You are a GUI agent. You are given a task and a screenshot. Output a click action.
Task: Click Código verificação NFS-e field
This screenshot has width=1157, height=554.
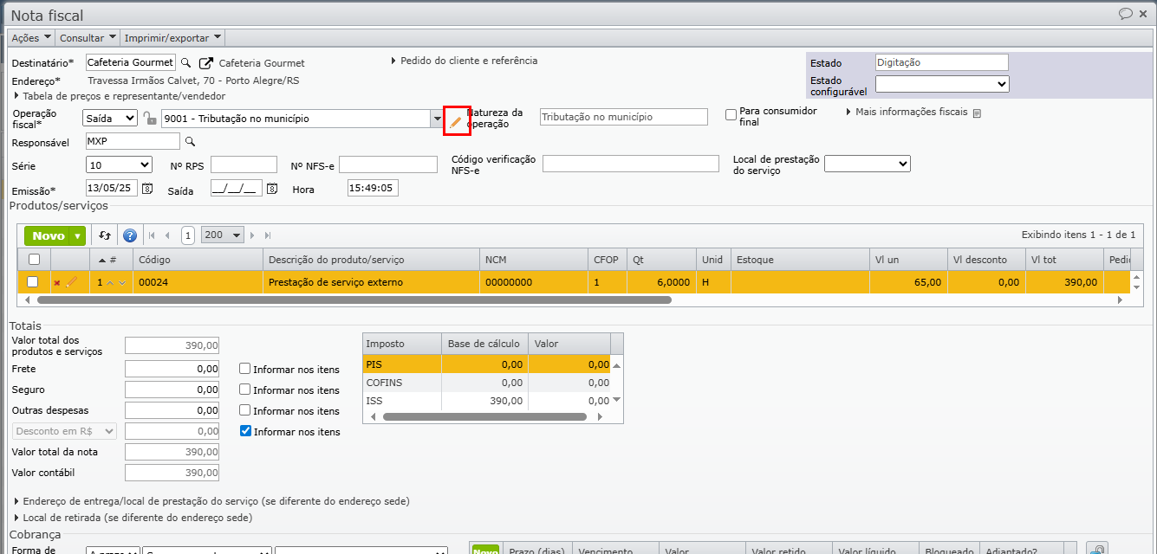(x=631, y=164)
